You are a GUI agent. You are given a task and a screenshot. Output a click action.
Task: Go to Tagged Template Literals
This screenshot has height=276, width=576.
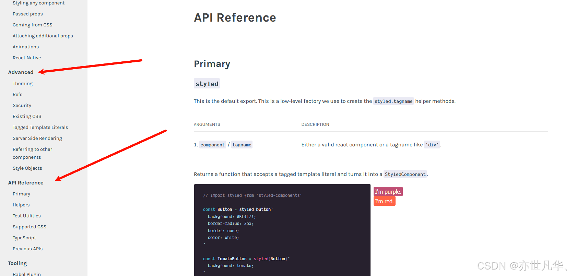click(40, 128)
